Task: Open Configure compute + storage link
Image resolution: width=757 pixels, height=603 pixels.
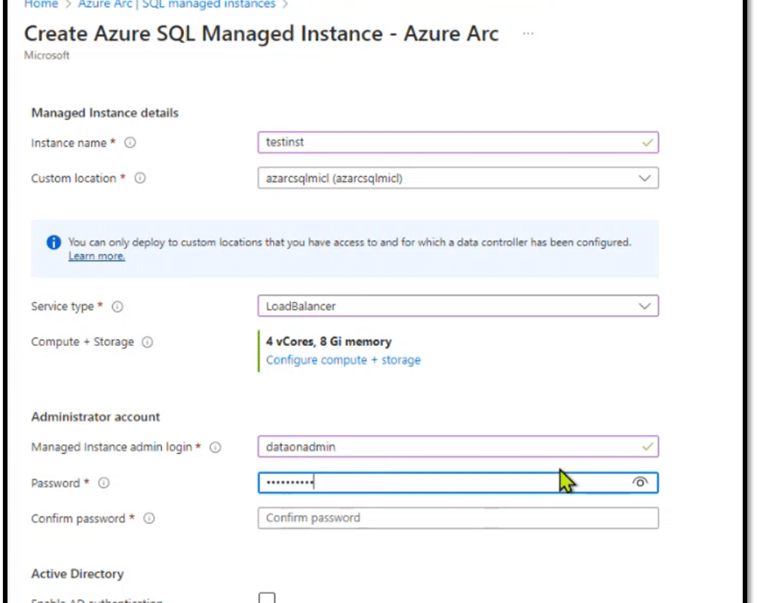Action: pyautogui.click(x=343, y=360)
